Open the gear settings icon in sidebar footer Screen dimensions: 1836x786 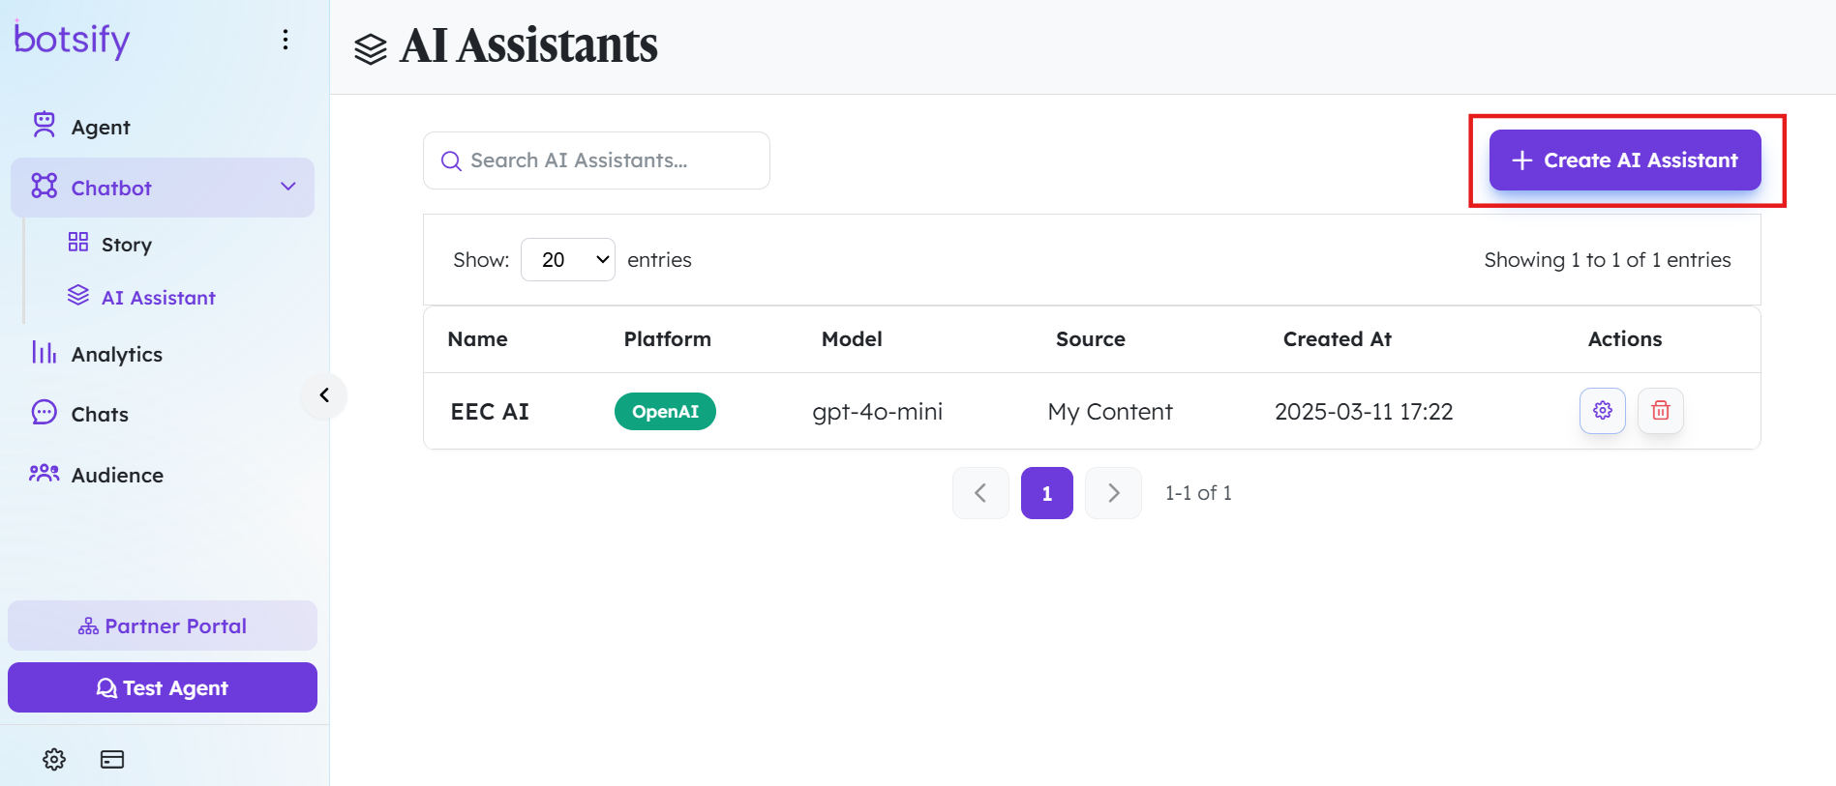[x=54, y=759]
